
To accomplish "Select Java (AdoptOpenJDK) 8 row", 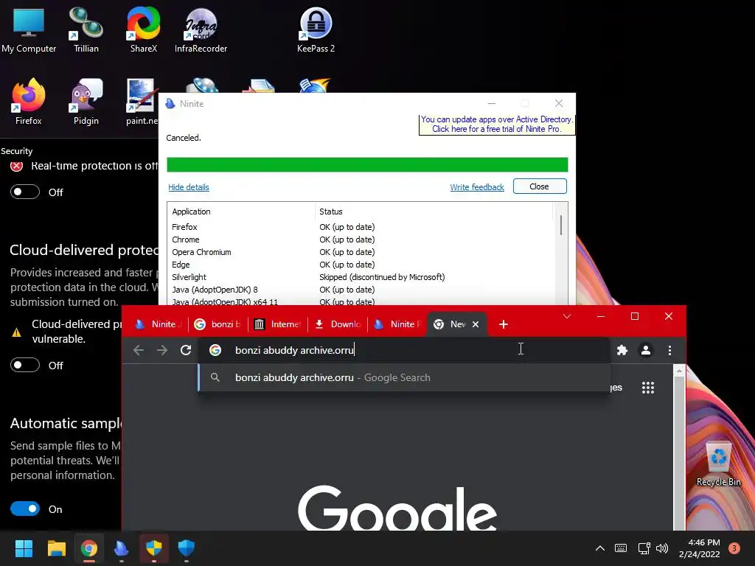I will click(x=361, y=290).
